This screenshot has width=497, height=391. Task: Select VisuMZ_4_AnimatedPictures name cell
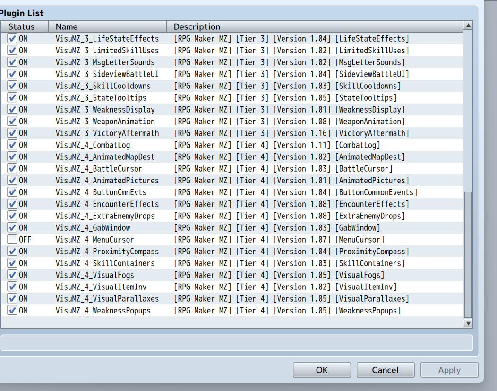[x=107, y=181]
